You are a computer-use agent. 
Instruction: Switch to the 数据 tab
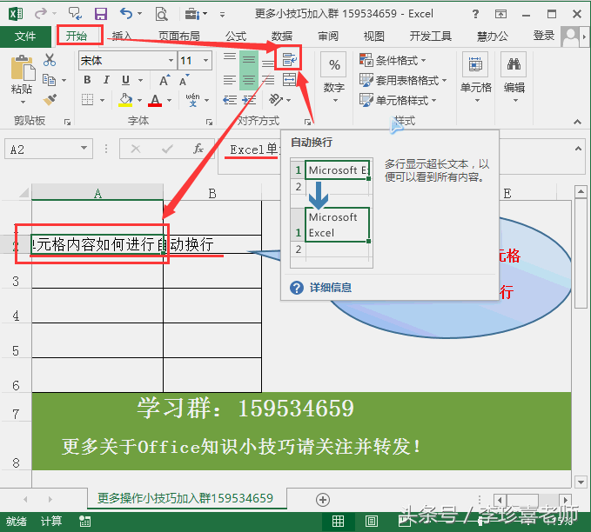pyautogui.click(x=282, y=37)
